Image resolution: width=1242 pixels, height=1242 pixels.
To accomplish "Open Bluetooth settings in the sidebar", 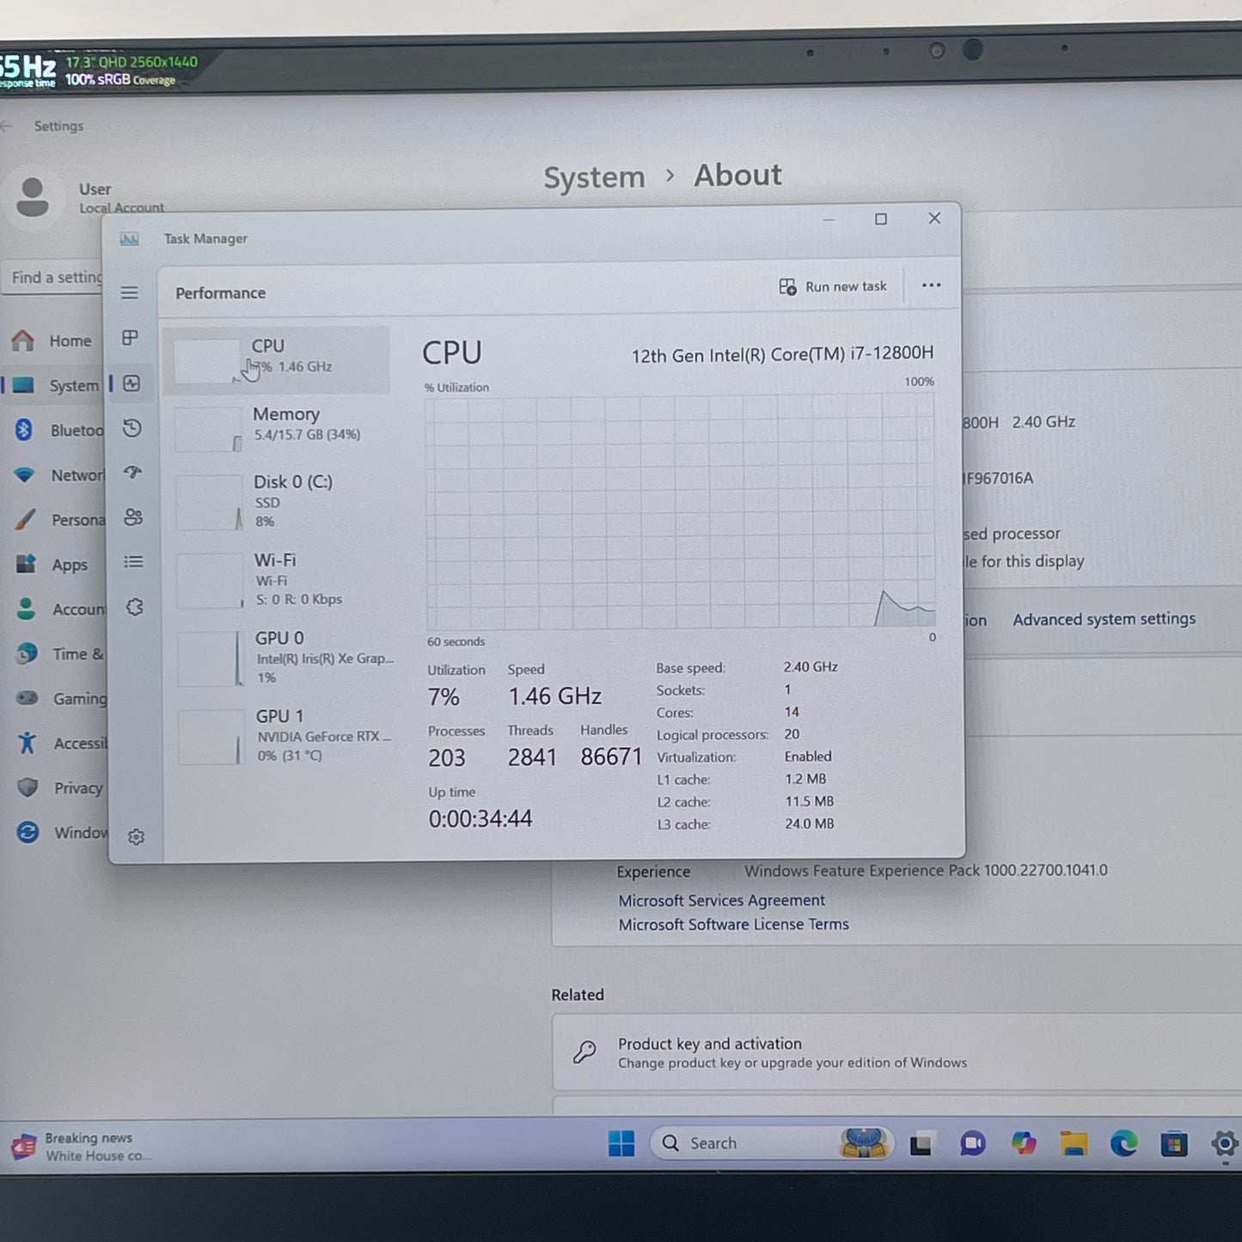I will [57, 431].
